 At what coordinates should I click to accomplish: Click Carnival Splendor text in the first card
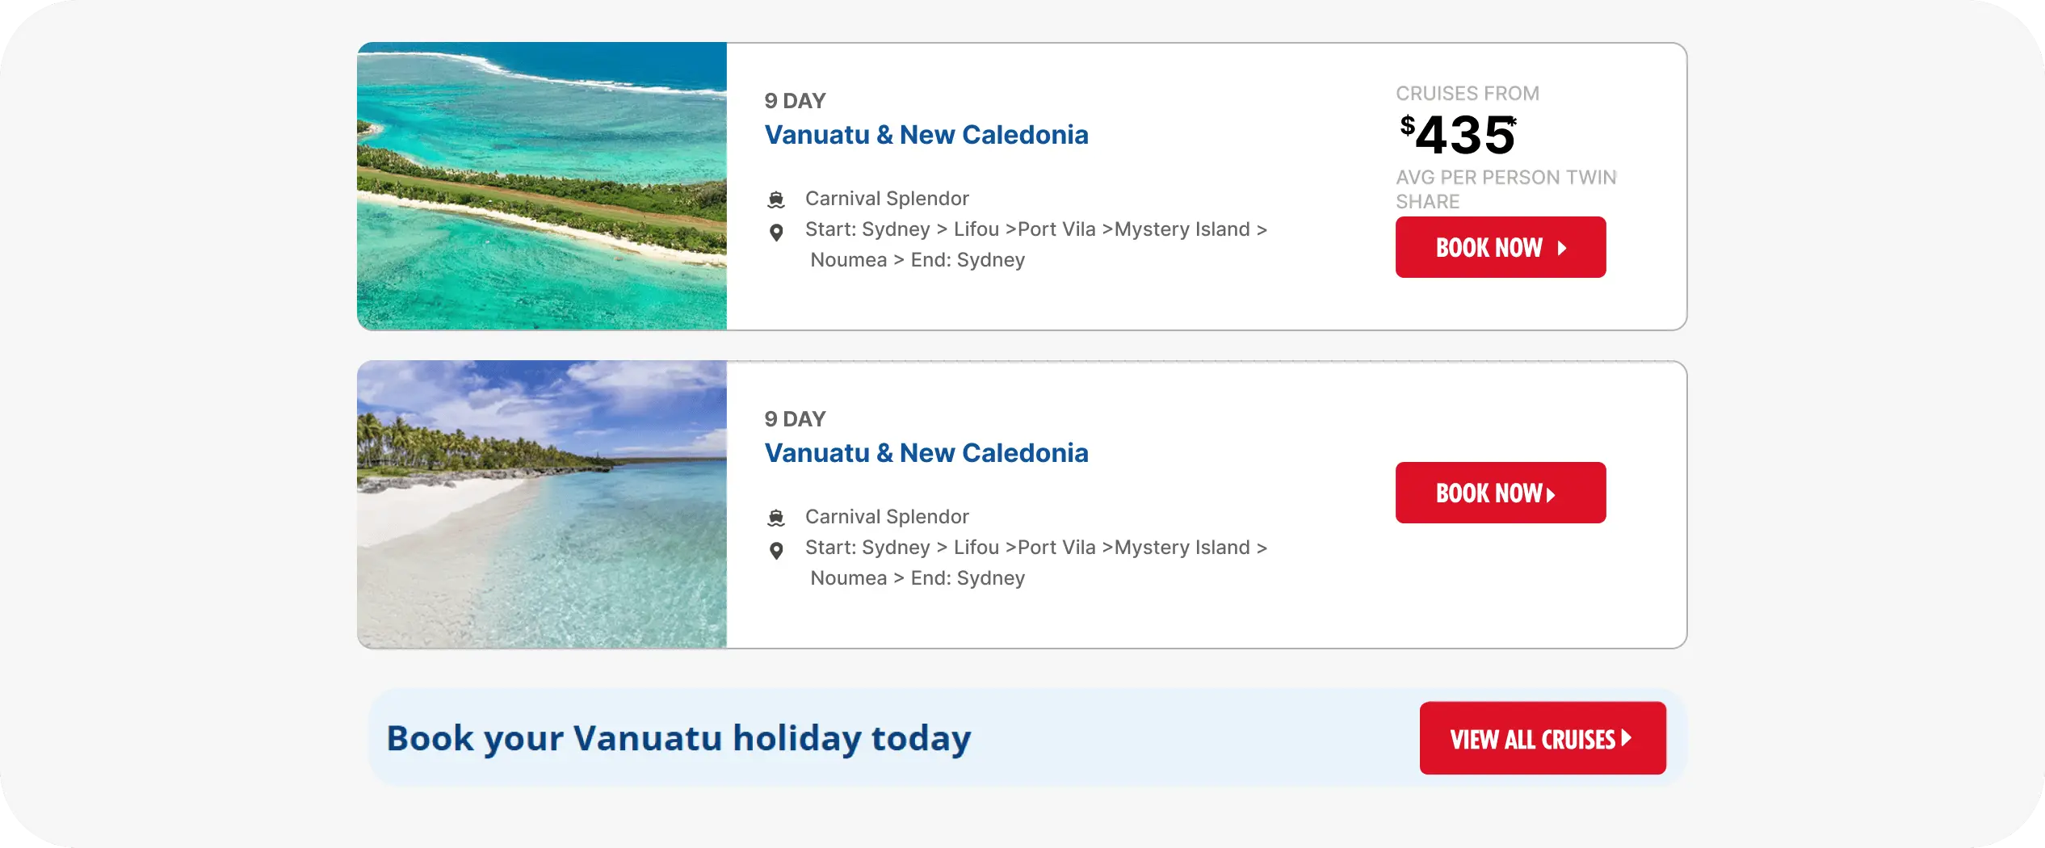[x=886, y=199]
